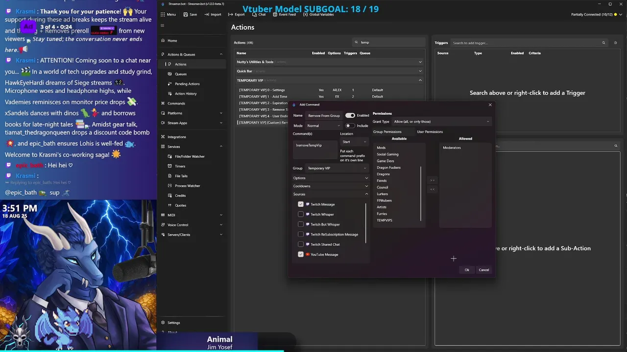Click the Home house icon
627x352 pixels.
[x=163, y=41]
